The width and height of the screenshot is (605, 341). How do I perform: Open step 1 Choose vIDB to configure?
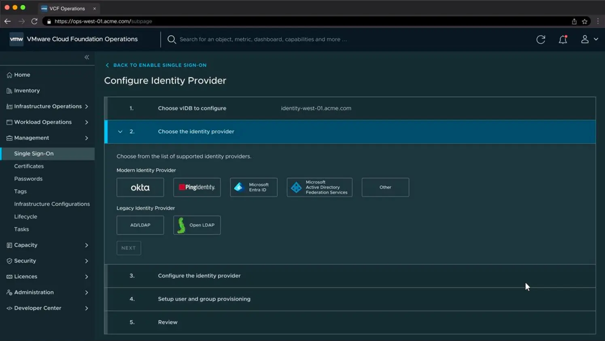pyautogui.click(x=350, y=108)
